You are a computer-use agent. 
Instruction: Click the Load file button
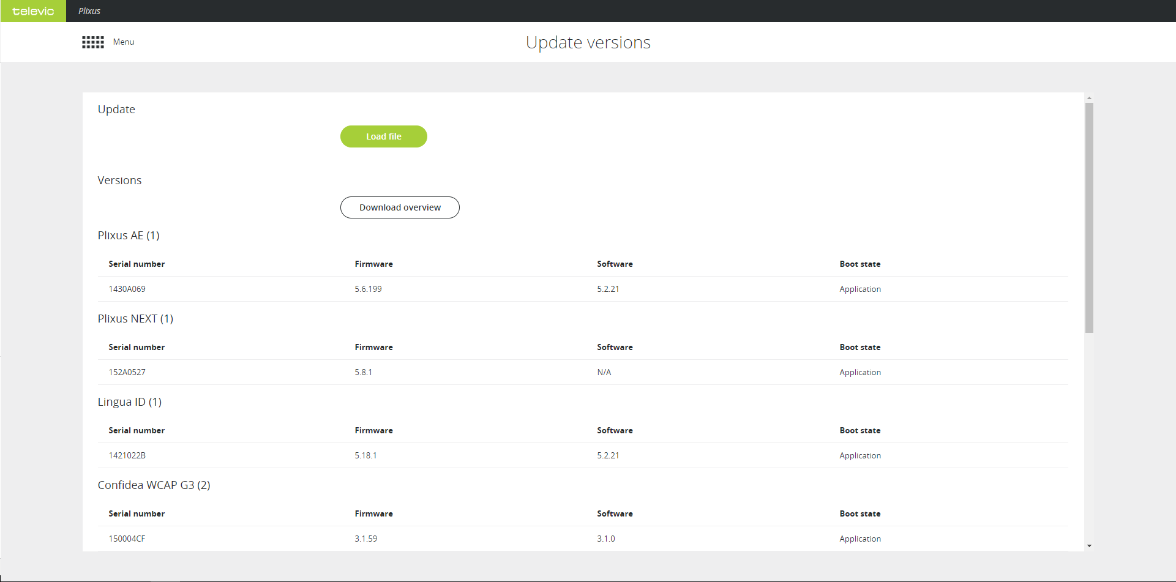(x=384, y=136)
